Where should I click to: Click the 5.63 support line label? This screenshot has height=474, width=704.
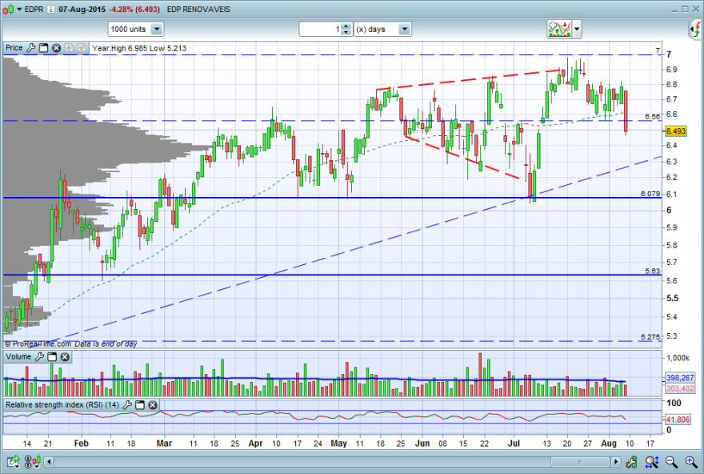coord(653,271)
